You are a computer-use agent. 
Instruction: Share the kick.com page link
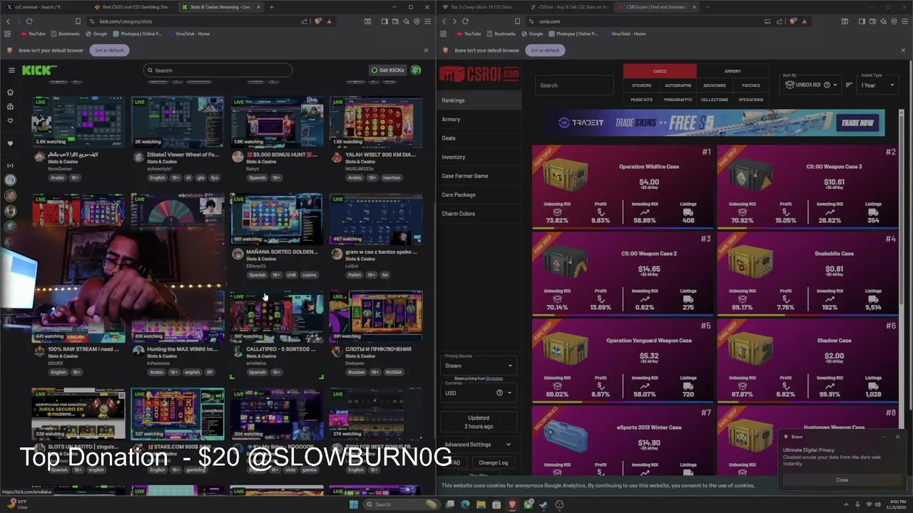click(305, 21)
